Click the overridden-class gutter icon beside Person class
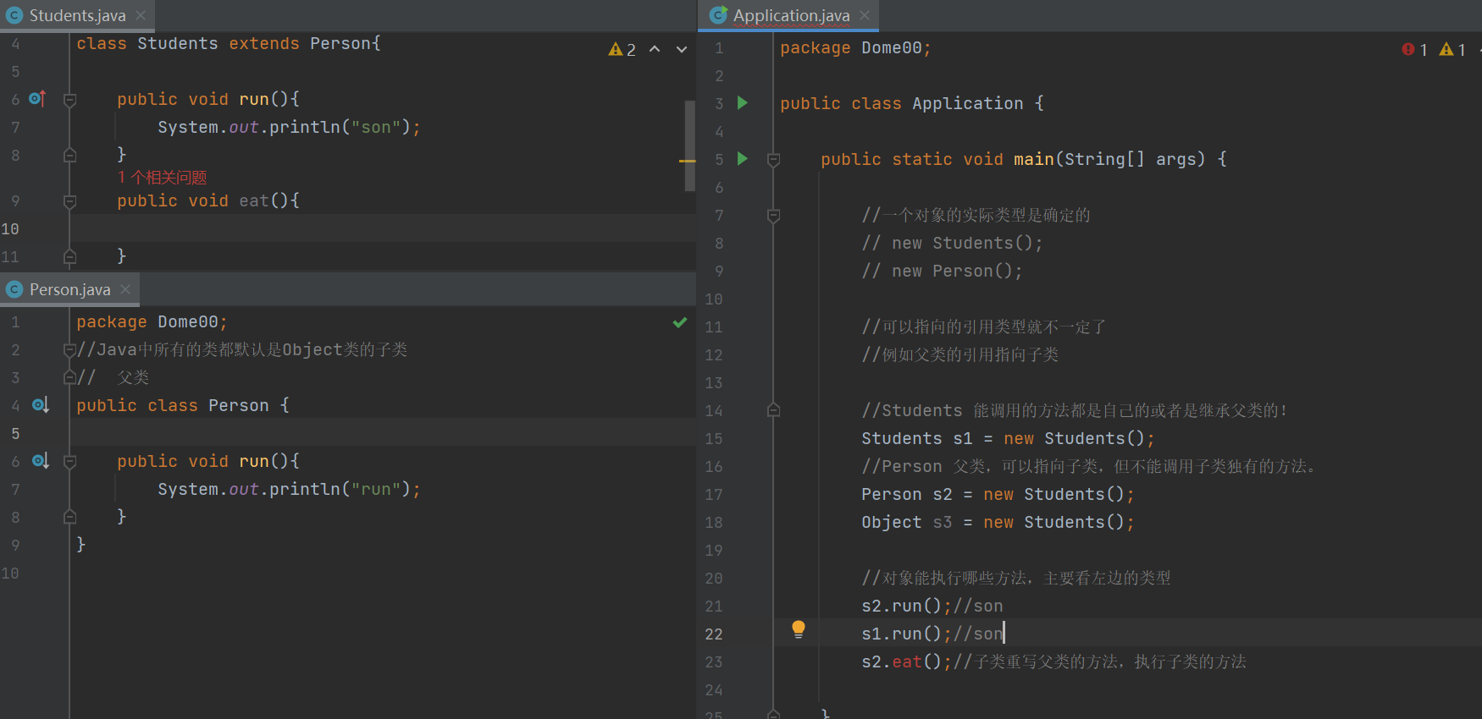 click(x=40, y=405)
